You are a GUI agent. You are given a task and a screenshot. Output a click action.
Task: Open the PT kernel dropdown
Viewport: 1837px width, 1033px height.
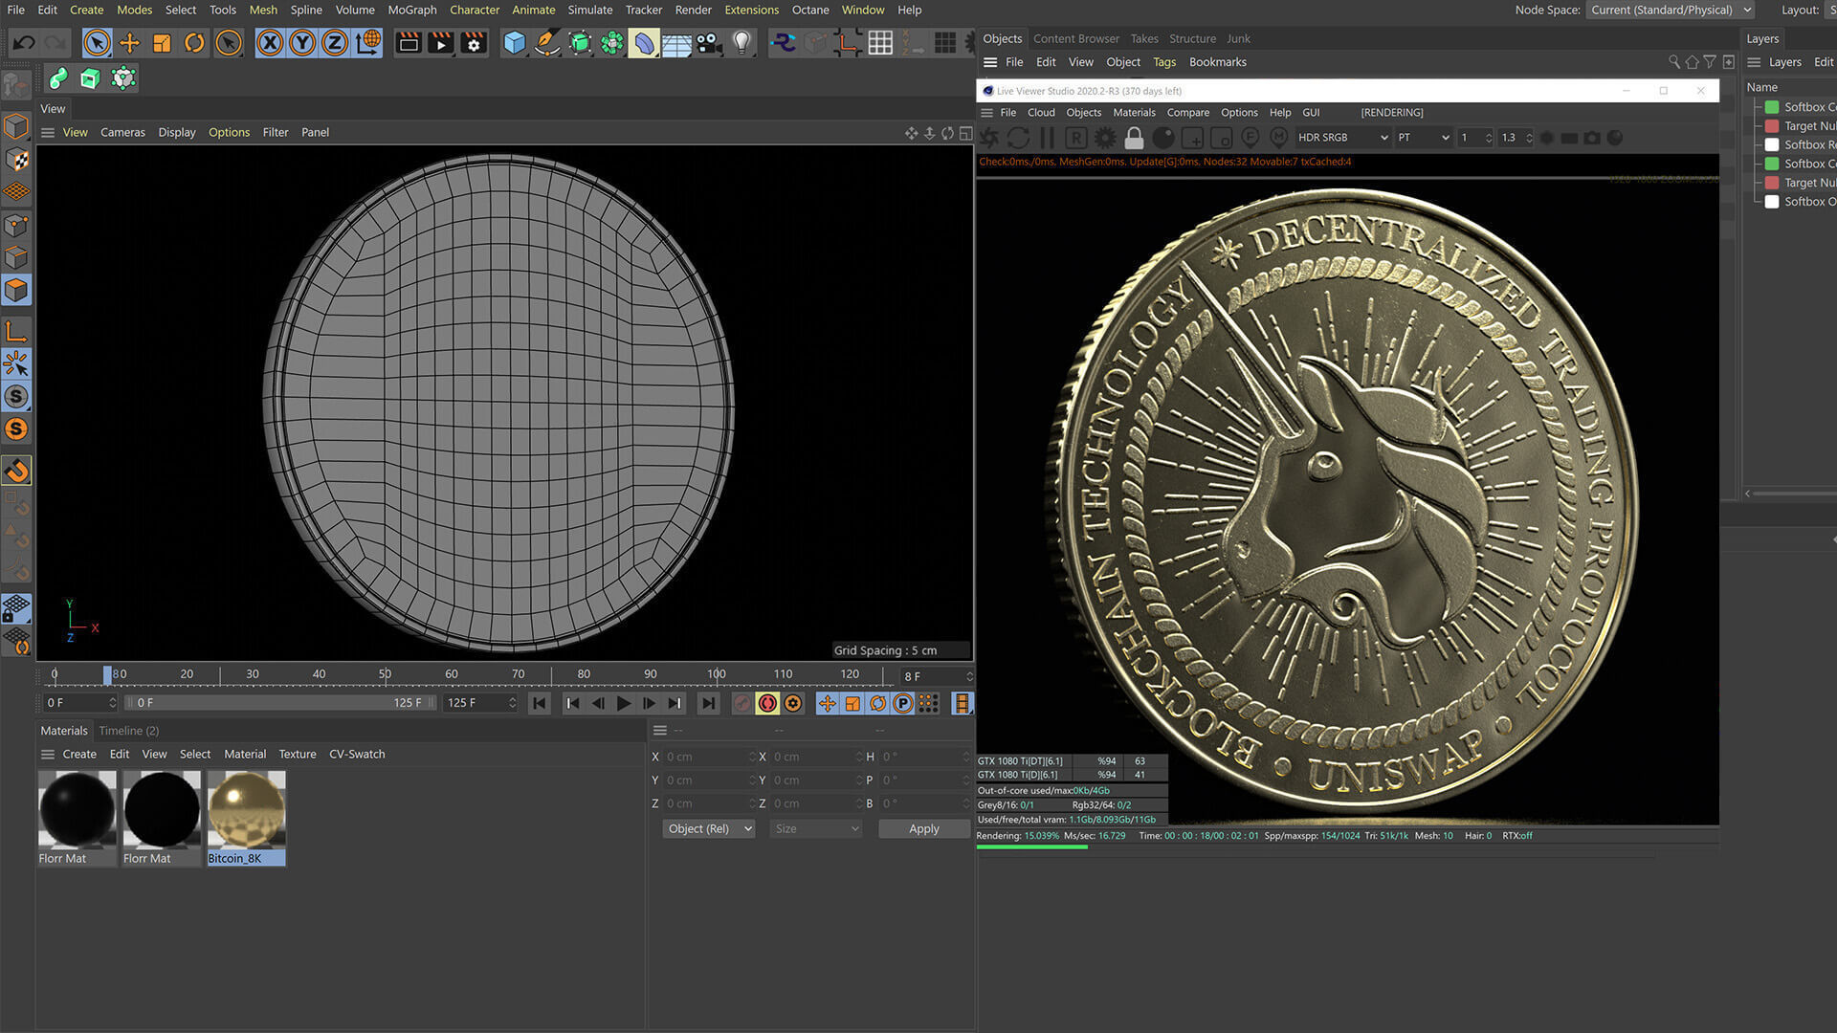click(1424, 138)
